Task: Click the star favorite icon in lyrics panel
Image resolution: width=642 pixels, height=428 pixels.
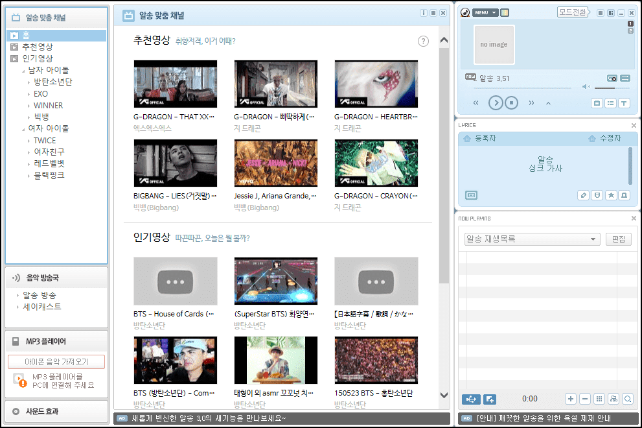Action: [611, 195]
